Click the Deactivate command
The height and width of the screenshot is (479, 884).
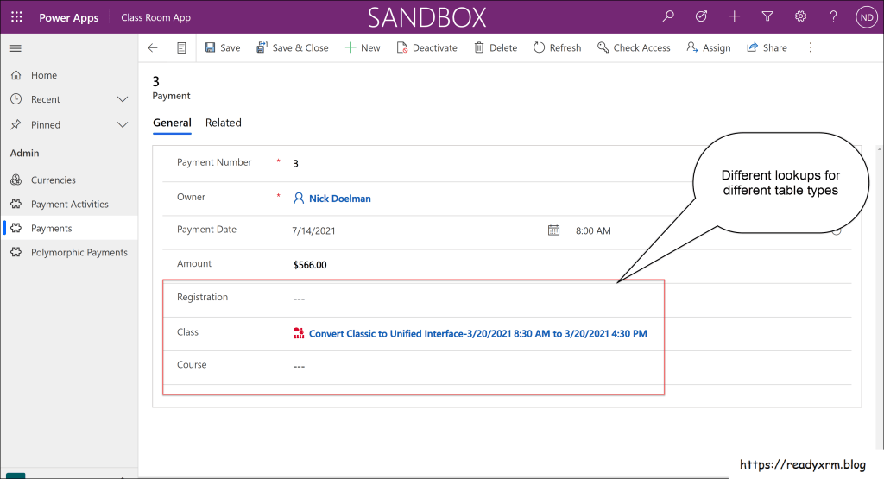[426, 48]
